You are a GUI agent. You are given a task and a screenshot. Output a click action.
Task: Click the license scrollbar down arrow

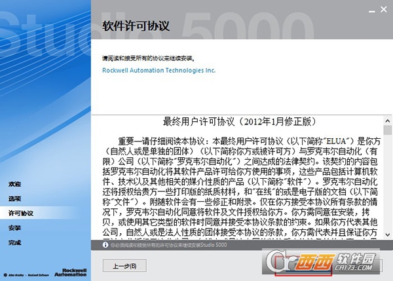point(388,235)
